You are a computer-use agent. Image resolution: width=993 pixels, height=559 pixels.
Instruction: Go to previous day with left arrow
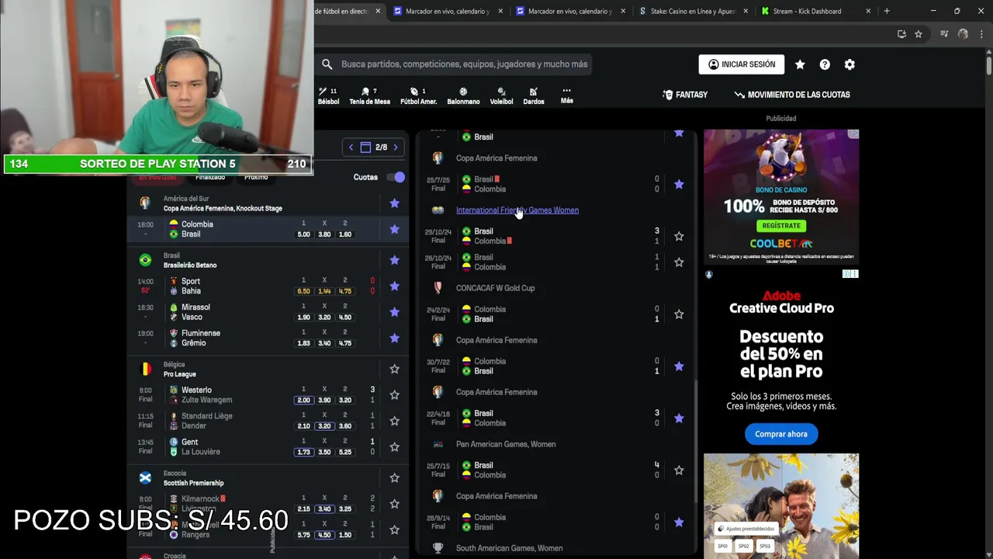351,147
